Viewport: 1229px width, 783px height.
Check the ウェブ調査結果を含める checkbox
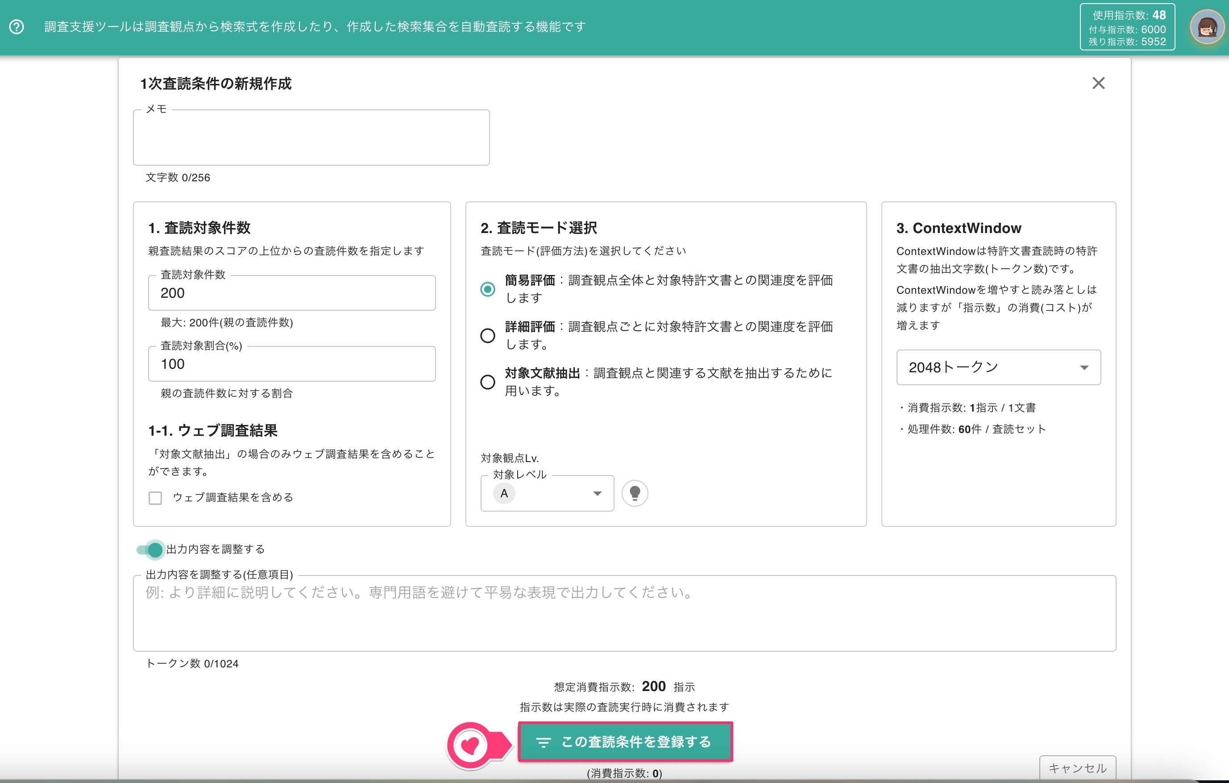click(x=155, y=498)
